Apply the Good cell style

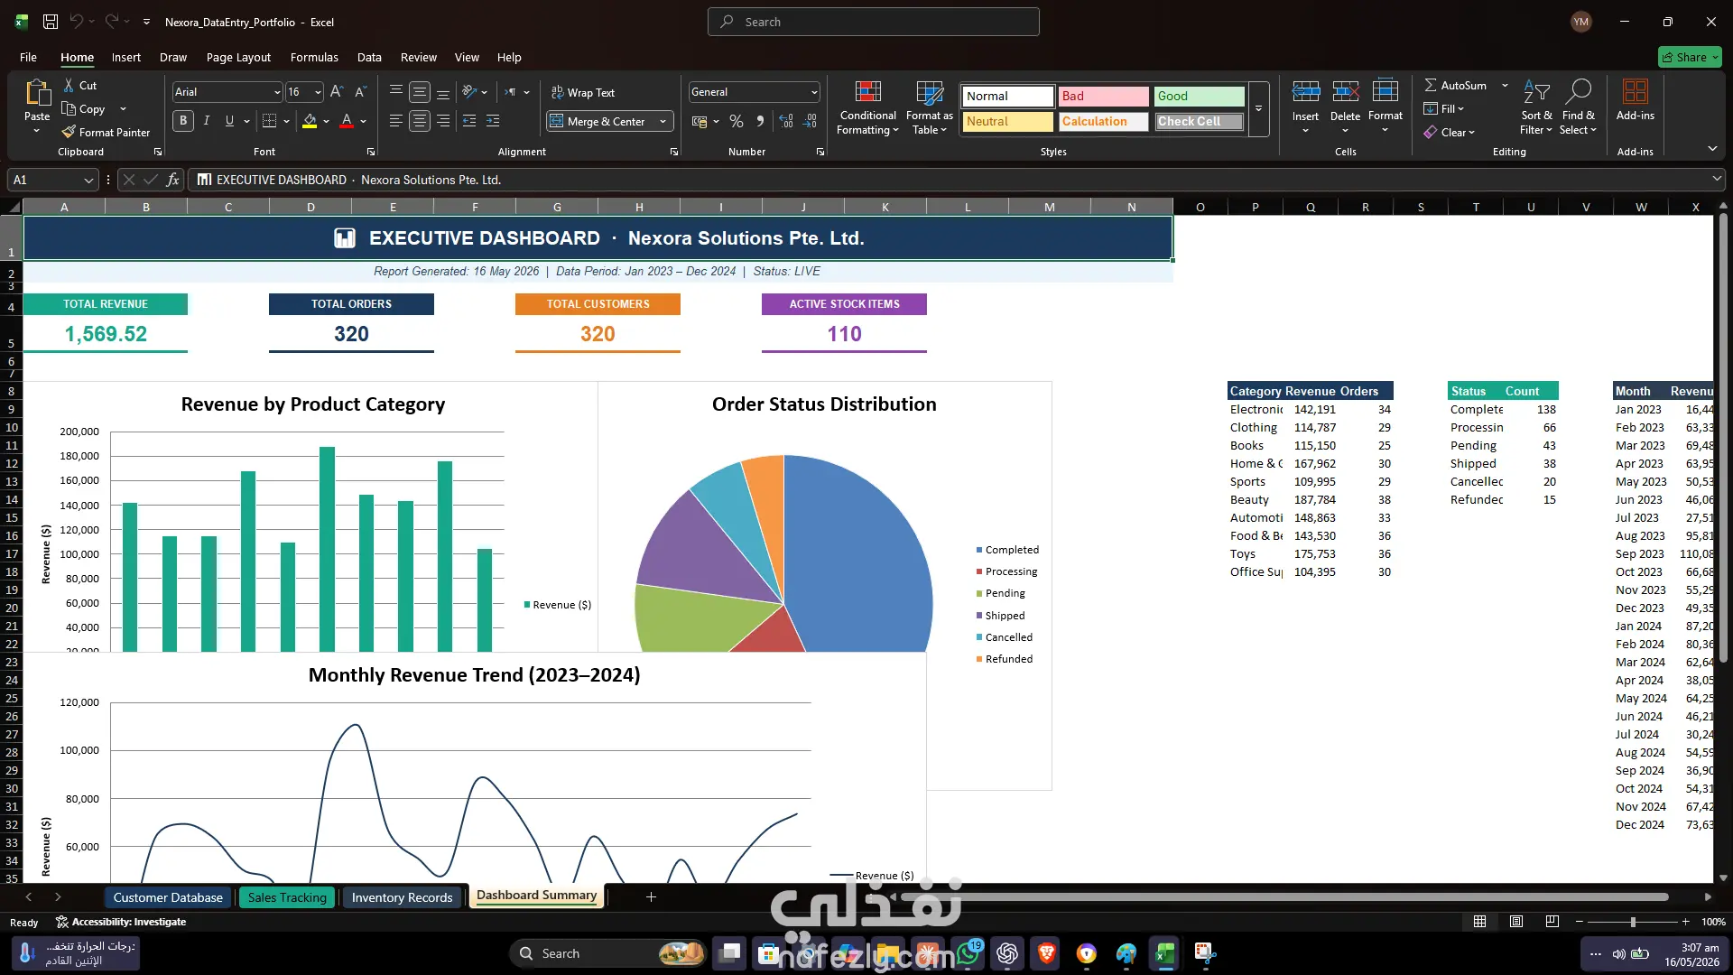(x=1199, y=96)
